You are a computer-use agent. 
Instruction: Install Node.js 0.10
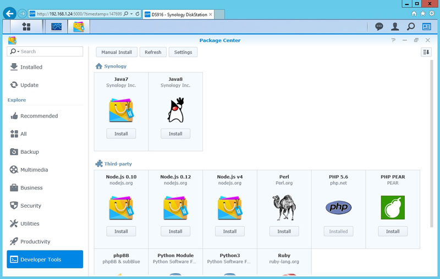[x=121, y=231]
